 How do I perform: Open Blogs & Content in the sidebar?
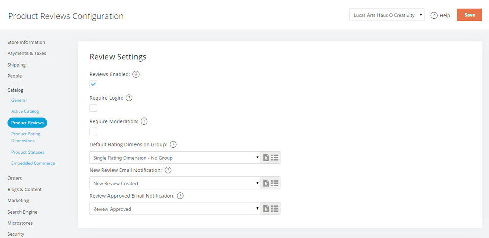click(x=24, y=189)
